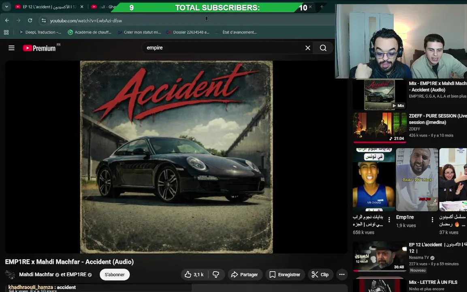The width and height of the screenshot is (467, 292).
Task: Reload the page with the refresh icon
Action: 30,20
